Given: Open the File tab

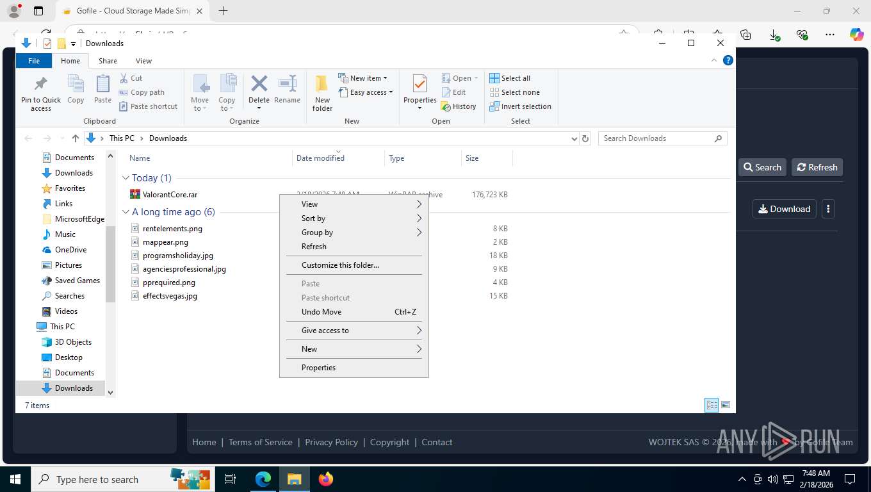Looking at the screenshot, I should pos(34,61).
